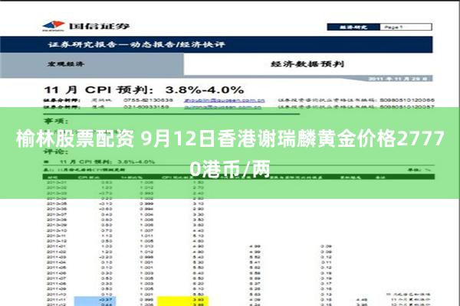Image resolution: width=460 pixels, height=306 pixels.
Task: Click the 评论: section heading
Action: click(x=56, y=151)
